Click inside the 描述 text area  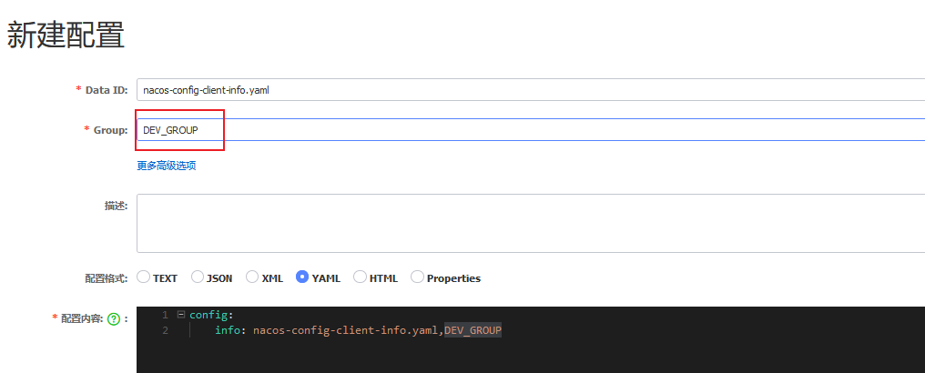[528, 222]
